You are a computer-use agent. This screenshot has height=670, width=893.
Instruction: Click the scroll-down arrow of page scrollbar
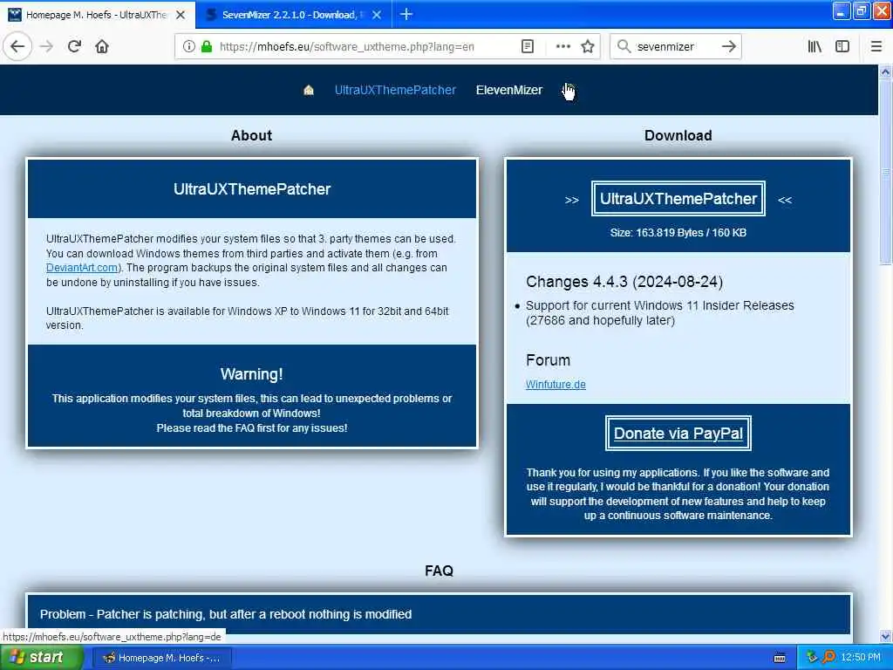tap(885, 636)
